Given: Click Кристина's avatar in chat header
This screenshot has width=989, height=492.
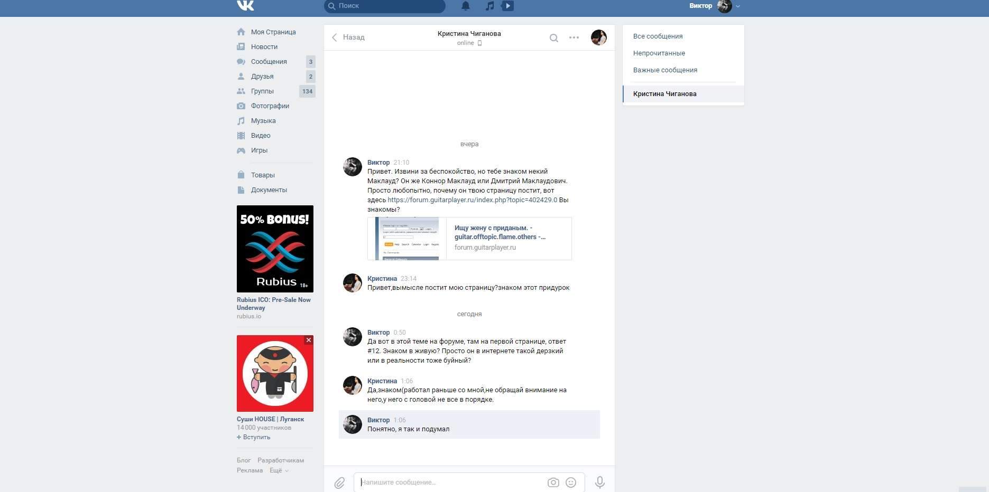Looking at the screenshot, I should [x=599, y=37].
